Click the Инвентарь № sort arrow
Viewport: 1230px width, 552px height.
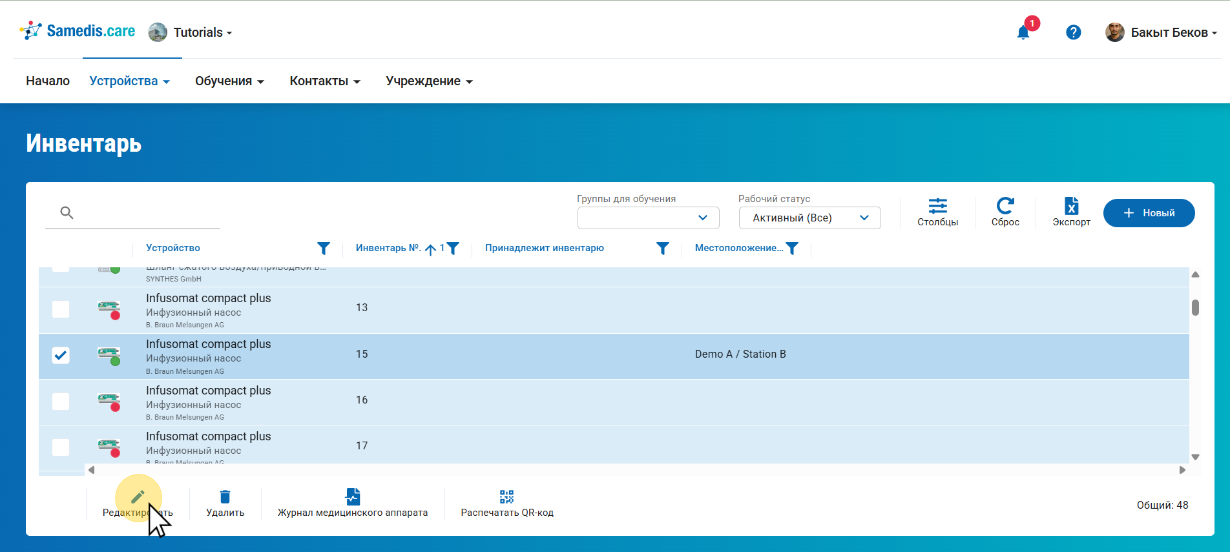(x=430, y=249)
